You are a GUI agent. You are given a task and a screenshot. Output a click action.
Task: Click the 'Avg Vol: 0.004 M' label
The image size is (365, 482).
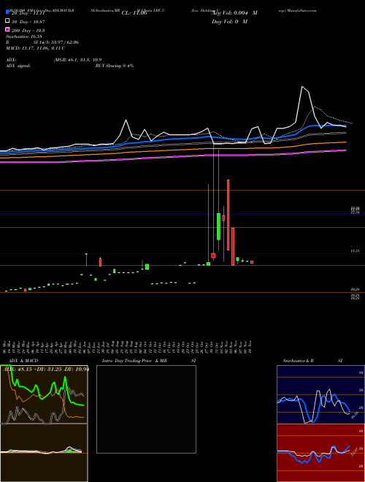[x=234, y=13]
